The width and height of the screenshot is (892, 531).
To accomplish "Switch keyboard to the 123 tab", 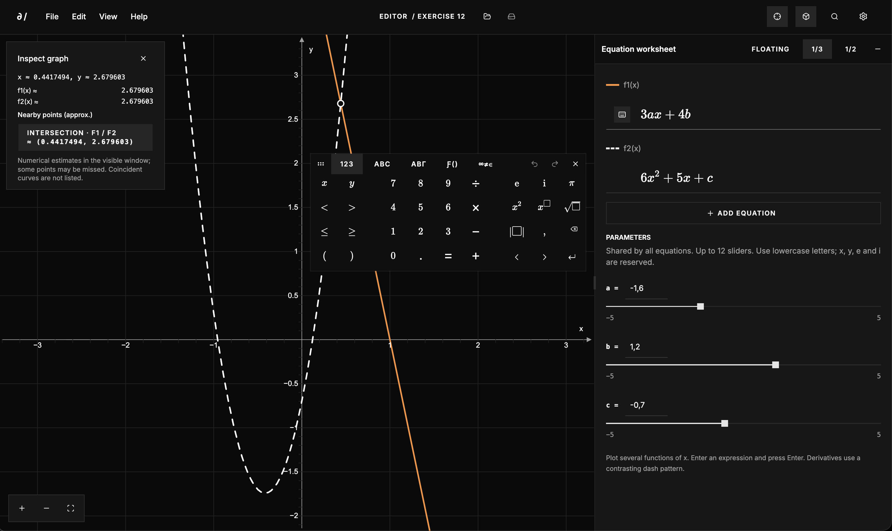I will [x=347, y=164].
